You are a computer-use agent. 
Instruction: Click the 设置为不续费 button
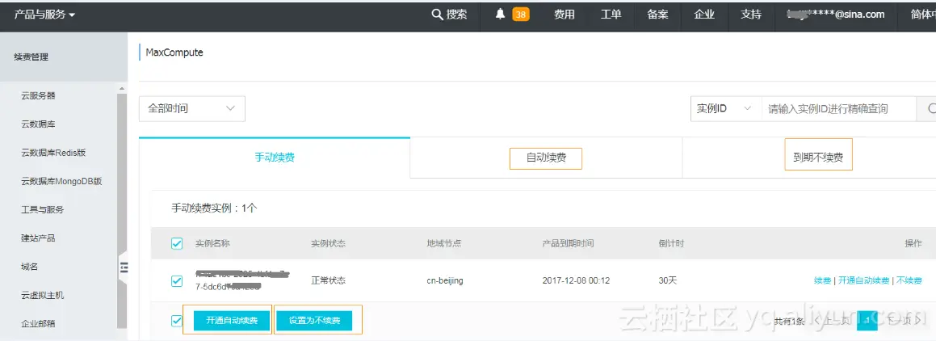315,321
